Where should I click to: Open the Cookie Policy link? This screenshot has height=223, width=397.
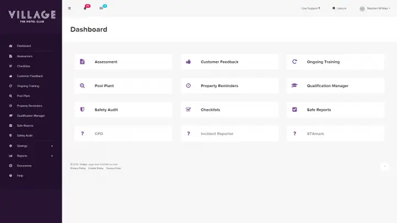(96, 168)
